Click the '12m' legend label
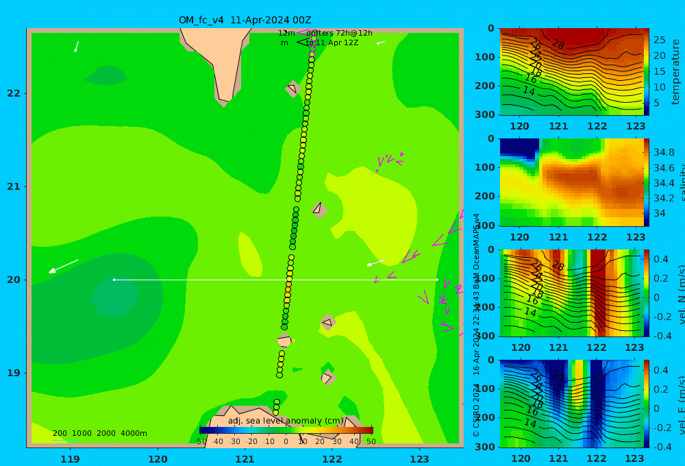Image resolution: width=685 pixels, height=466 pixels. point(286,33)
